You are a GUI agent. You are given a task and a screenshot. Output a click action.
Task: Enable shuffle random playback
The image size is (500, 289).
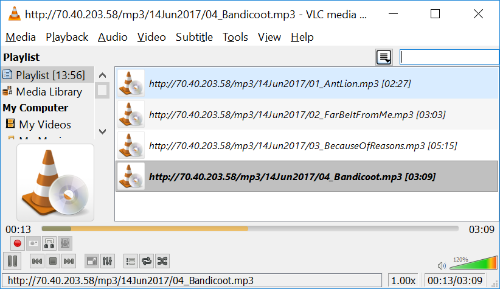coord(162,262)
